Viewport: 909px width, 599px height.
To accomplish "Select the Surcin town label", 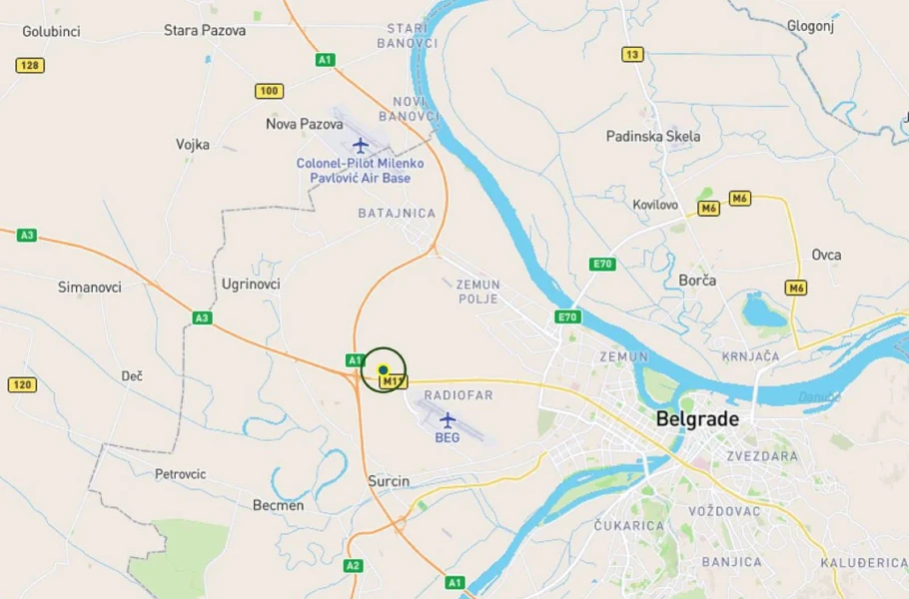I will [389, 481].
